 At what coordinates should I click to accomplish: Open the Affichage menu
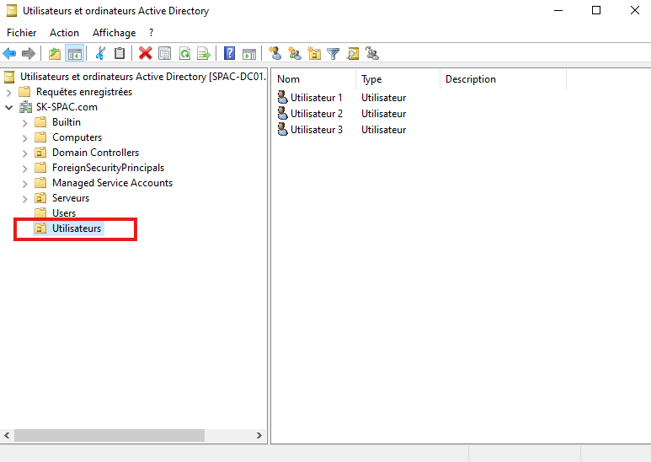tap(114, 33)
